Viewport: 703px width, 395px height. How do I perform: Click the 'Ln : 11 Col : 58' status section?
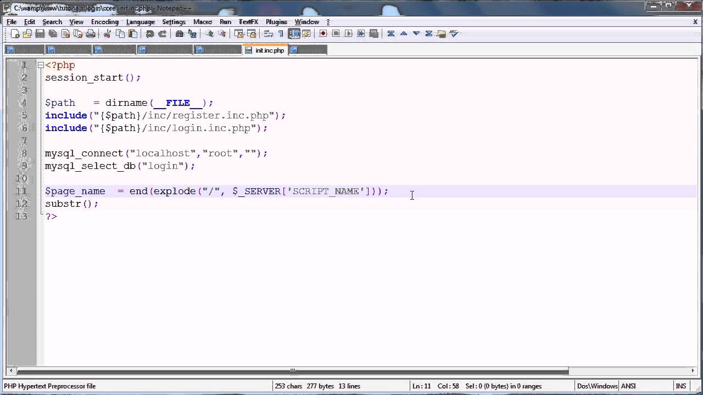(436, 386)
